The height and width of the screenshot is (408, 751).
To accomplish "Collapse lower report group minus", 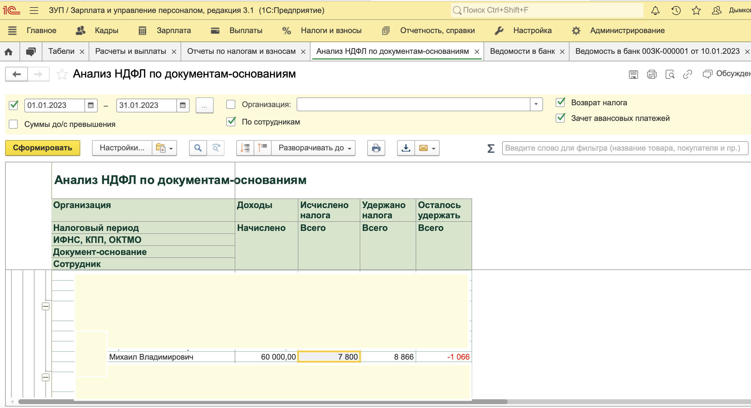I will [x=46, y=377].
